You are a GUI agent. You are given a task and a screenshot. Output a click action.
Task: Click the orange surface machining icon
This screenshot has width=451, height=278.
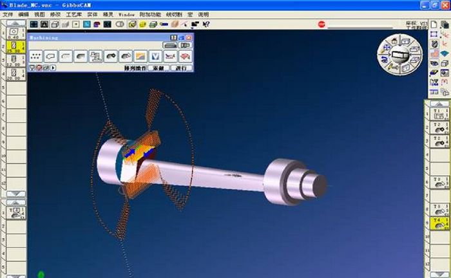[140, 56]
